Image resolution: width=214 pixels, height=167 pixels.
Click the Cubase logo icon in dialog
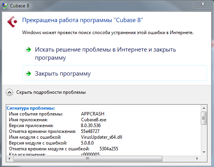pos(12,22)
